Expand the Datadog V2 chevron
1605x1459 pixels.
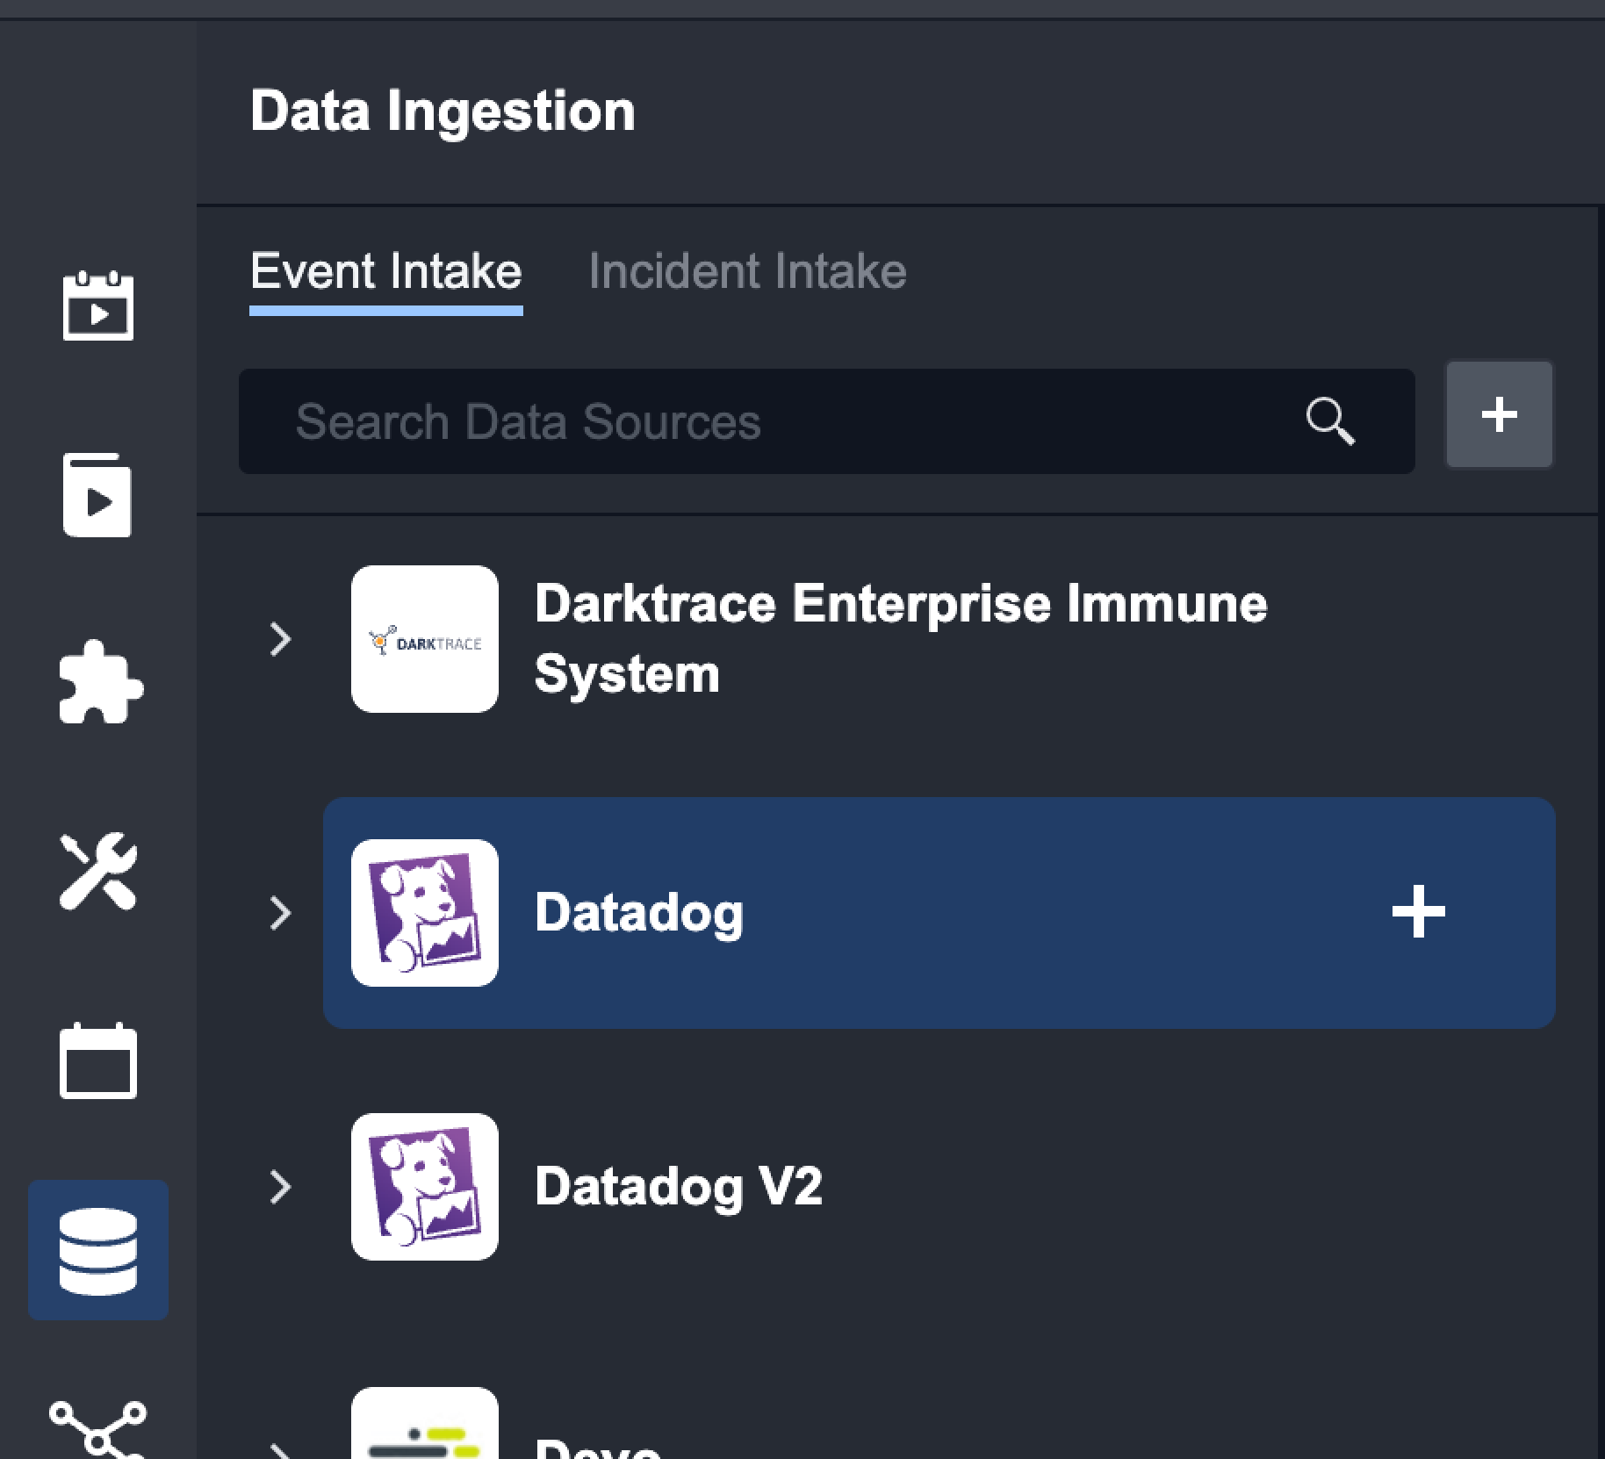pos(280,1187)
